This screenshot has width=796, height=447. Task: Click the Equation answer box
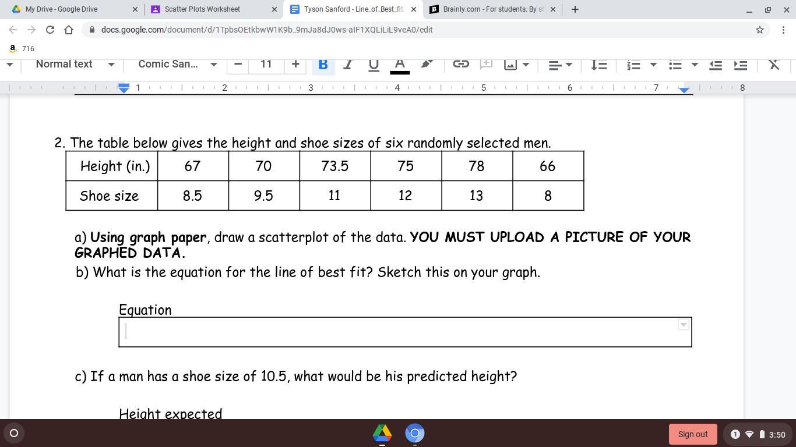pyautogui.click(x=405, y=332)
